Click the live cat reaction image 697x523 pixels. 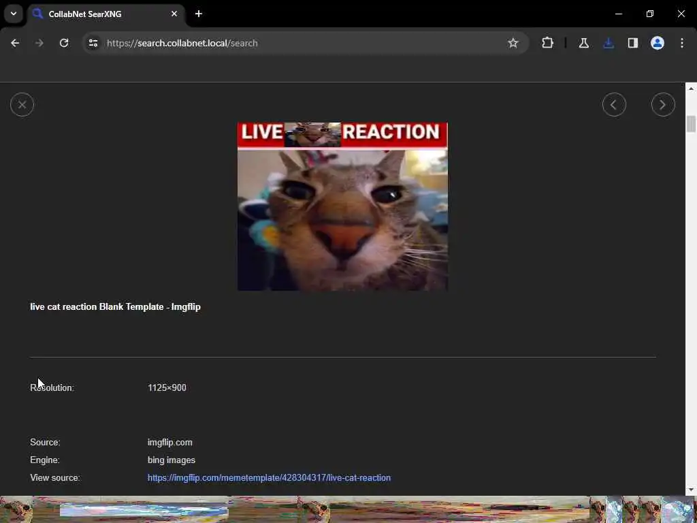tap(343, 206)
